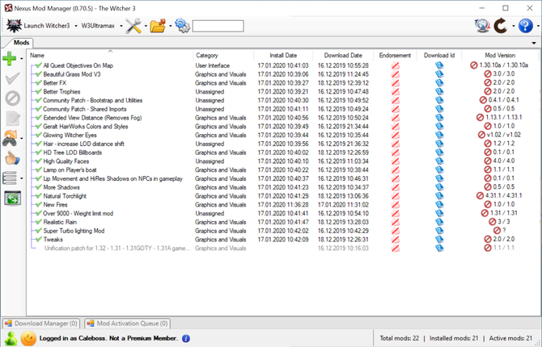Click version warning icon for Natural Torchlight
This screenshot has width=542, height=347.
point(480,196)
